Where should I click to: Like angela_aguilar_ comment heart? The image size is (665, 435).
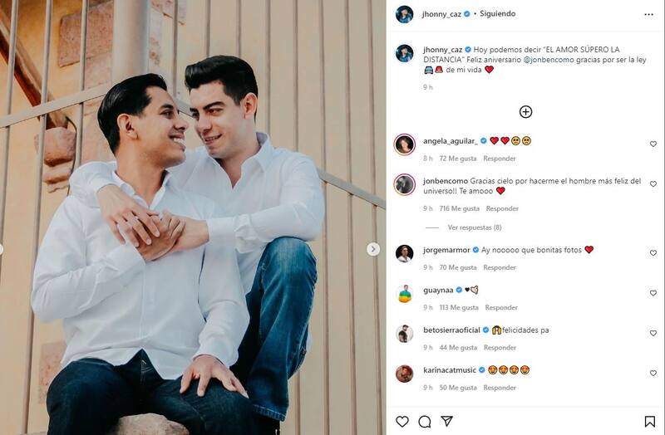pyautogui.click(x=653, y=144)
